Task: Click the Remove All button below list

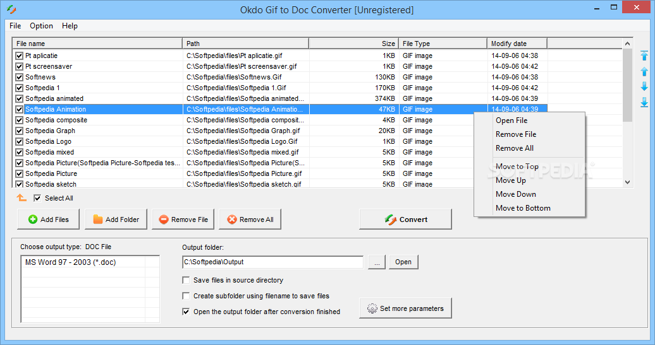Action: pyautogui.click(x=250, y=219)
